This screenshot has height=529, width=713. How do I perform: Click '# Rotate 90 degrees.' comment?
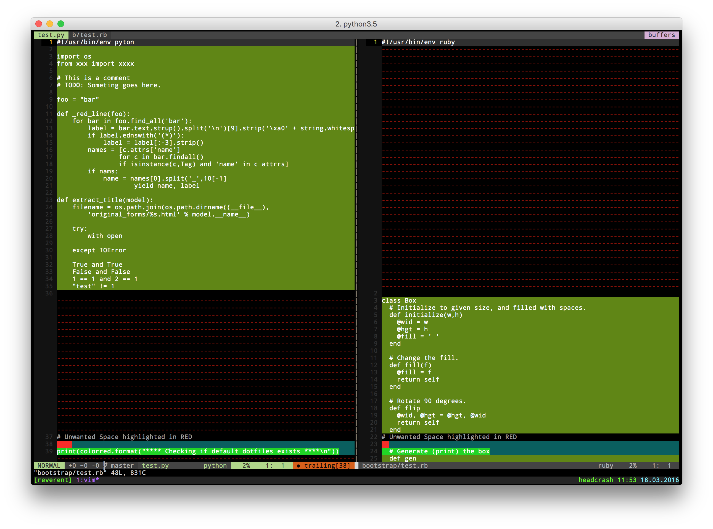coord(428,401)
